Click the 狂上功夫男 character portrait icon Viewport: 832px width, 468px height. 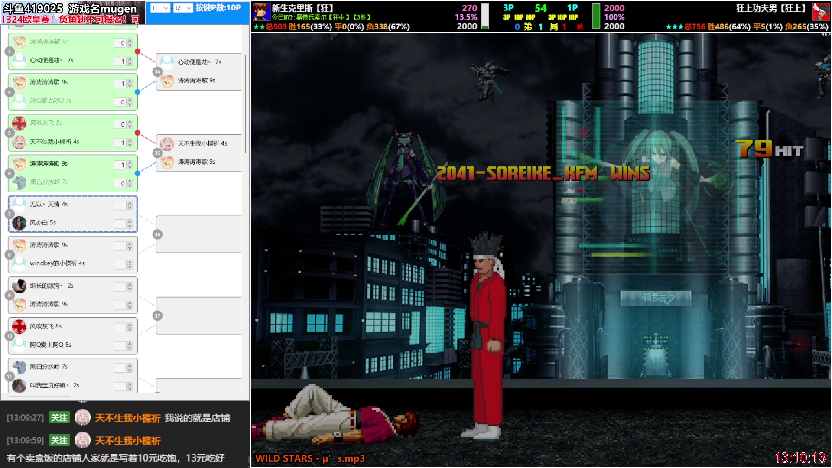820,12
